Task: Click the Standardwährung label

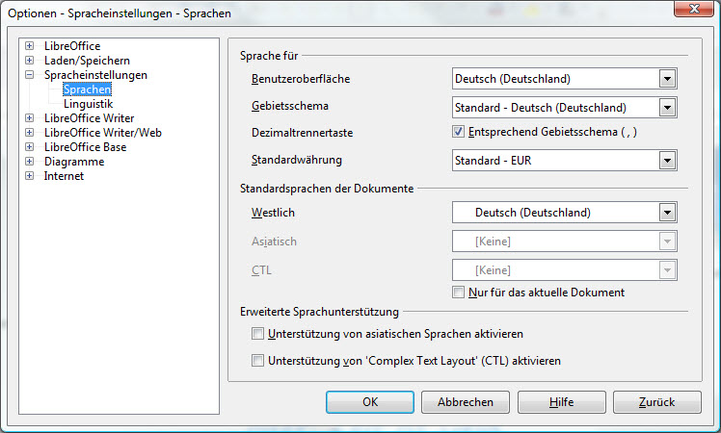Action: point(297,160)
